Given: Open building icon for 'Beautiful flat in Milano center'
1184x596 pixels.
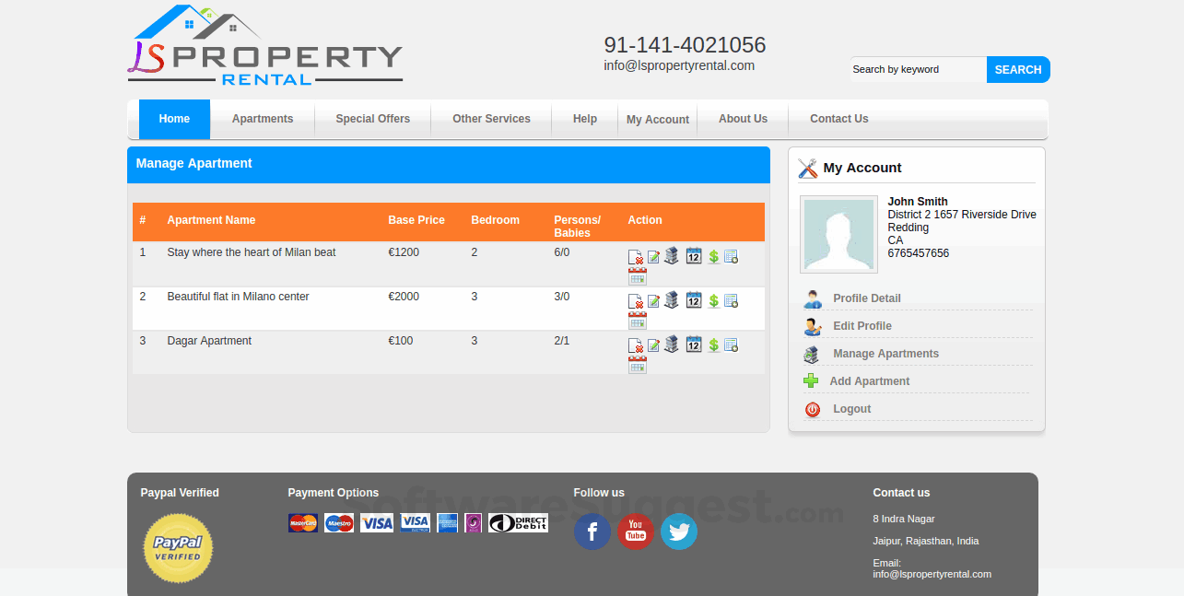Looking at the screenshot, I should pos(672,299).
